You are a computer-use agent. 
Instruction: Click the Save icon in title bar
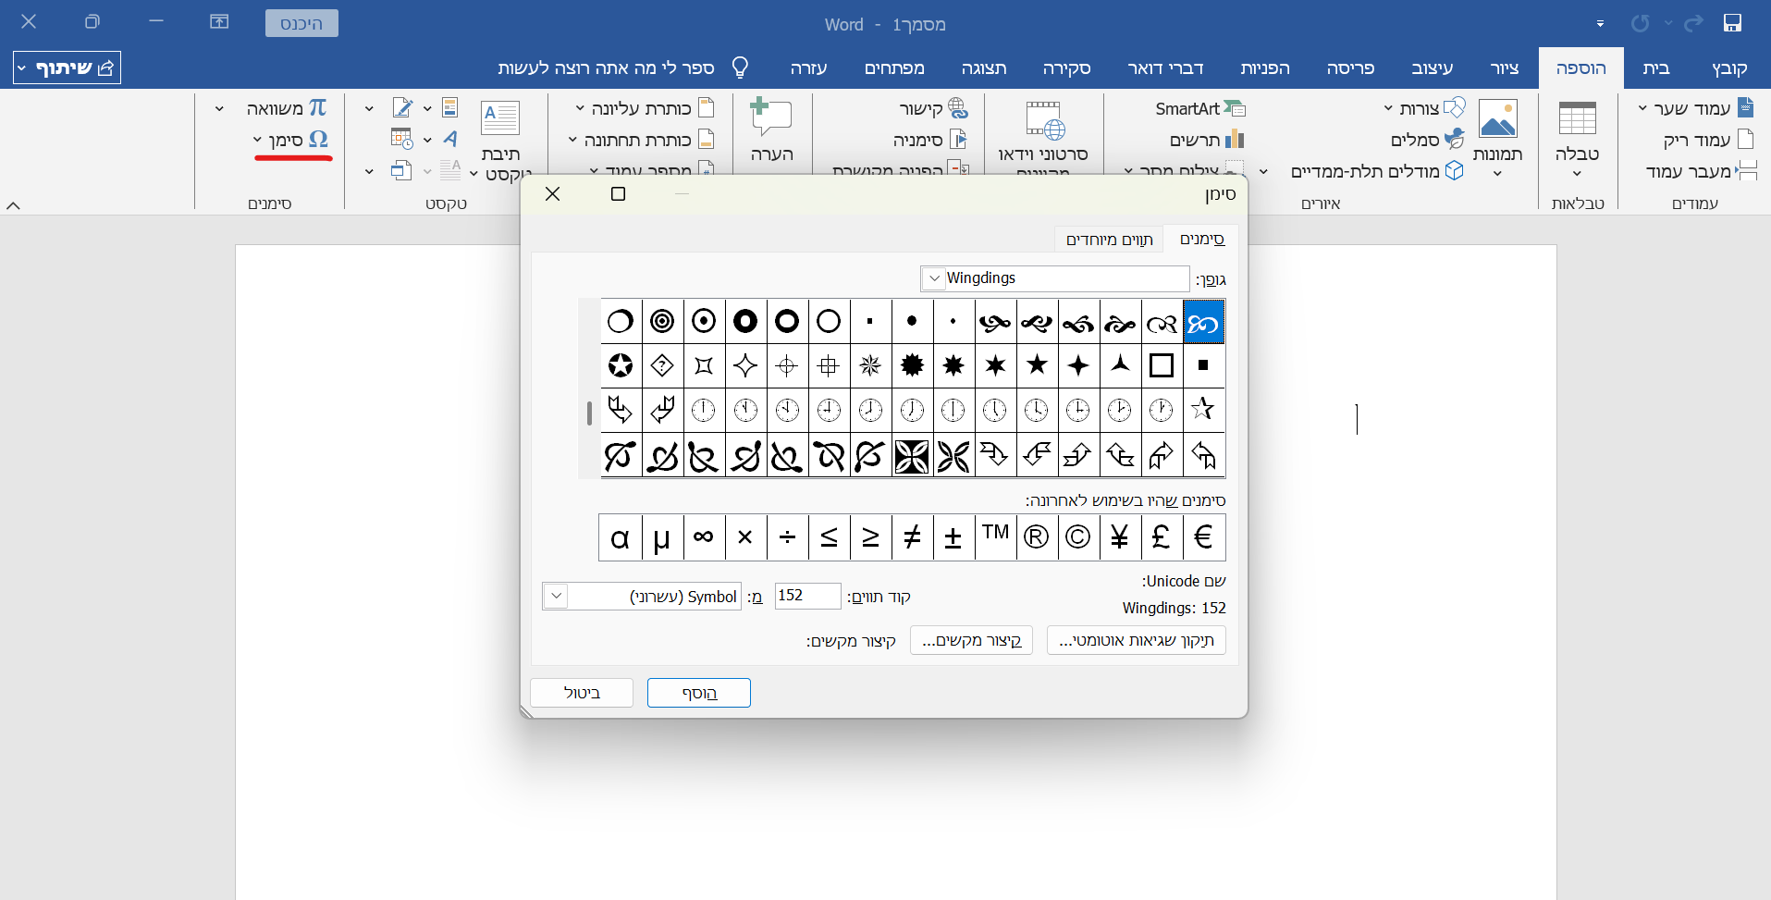click(x=1732, y=23)
